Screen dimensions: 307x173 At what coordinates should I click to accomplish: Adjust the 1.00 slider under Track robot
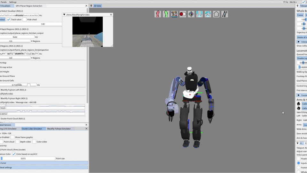[x=31, y=24]
